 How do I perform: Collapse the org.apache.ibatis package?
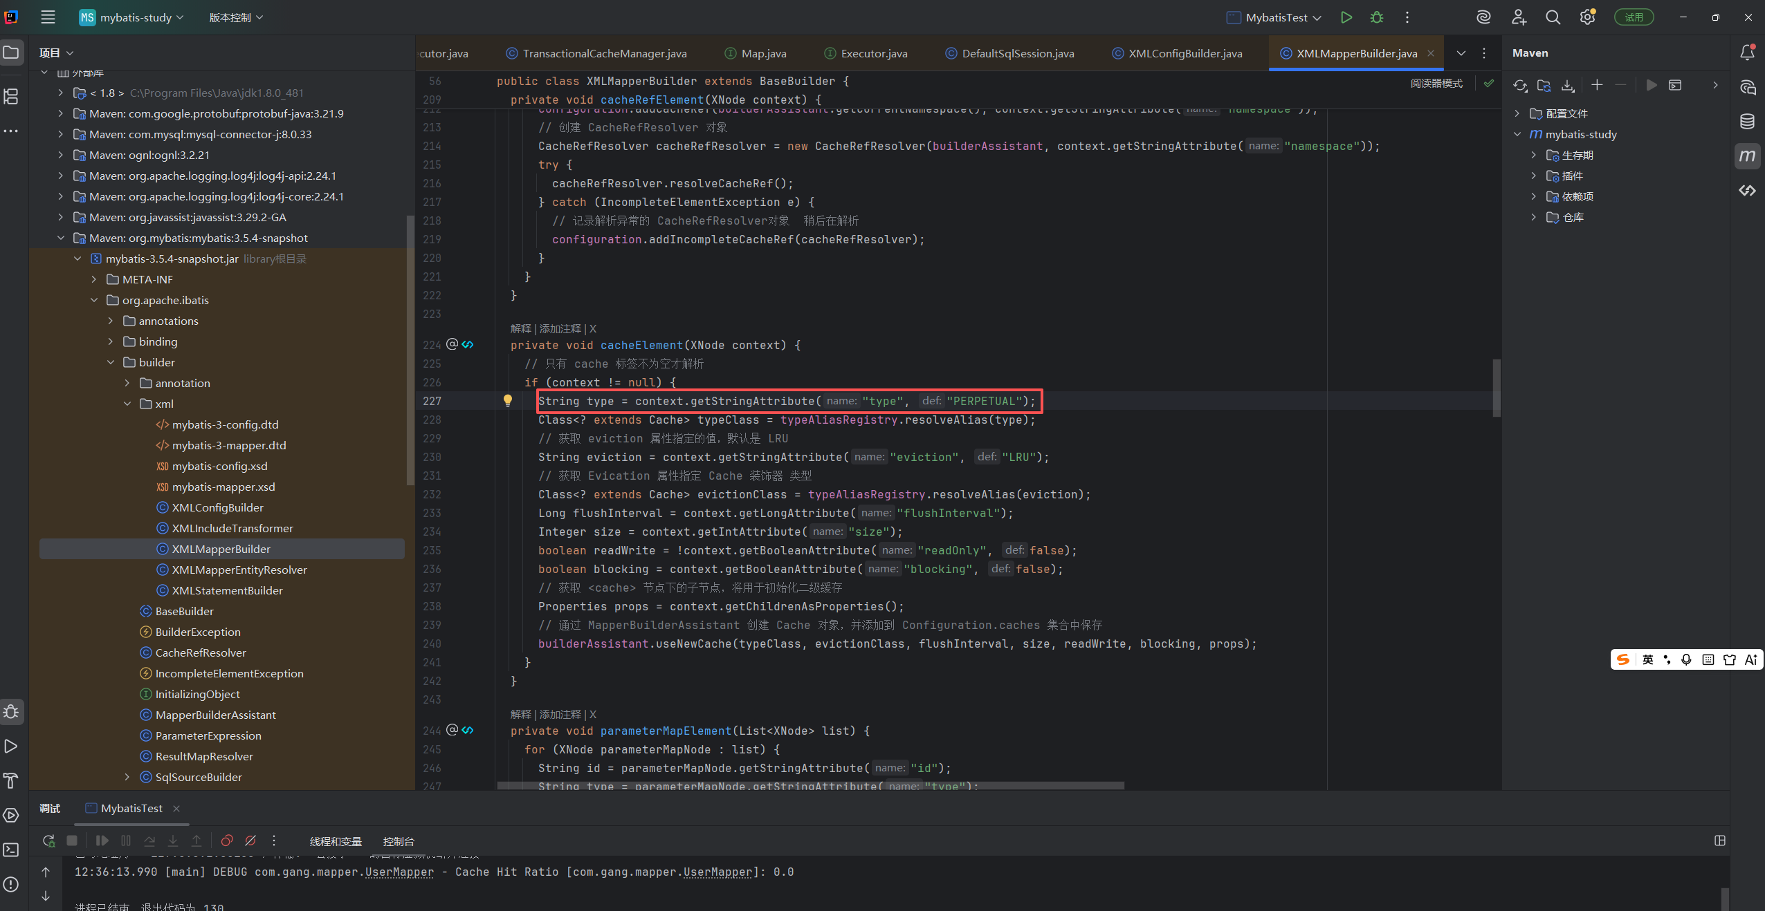click(x=94, y=300)
